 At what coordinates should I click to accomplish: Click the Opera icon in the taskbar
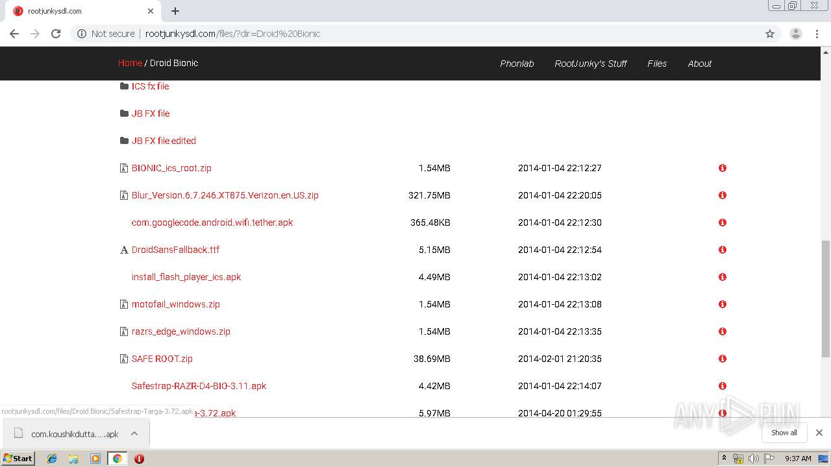coord(139,459)
